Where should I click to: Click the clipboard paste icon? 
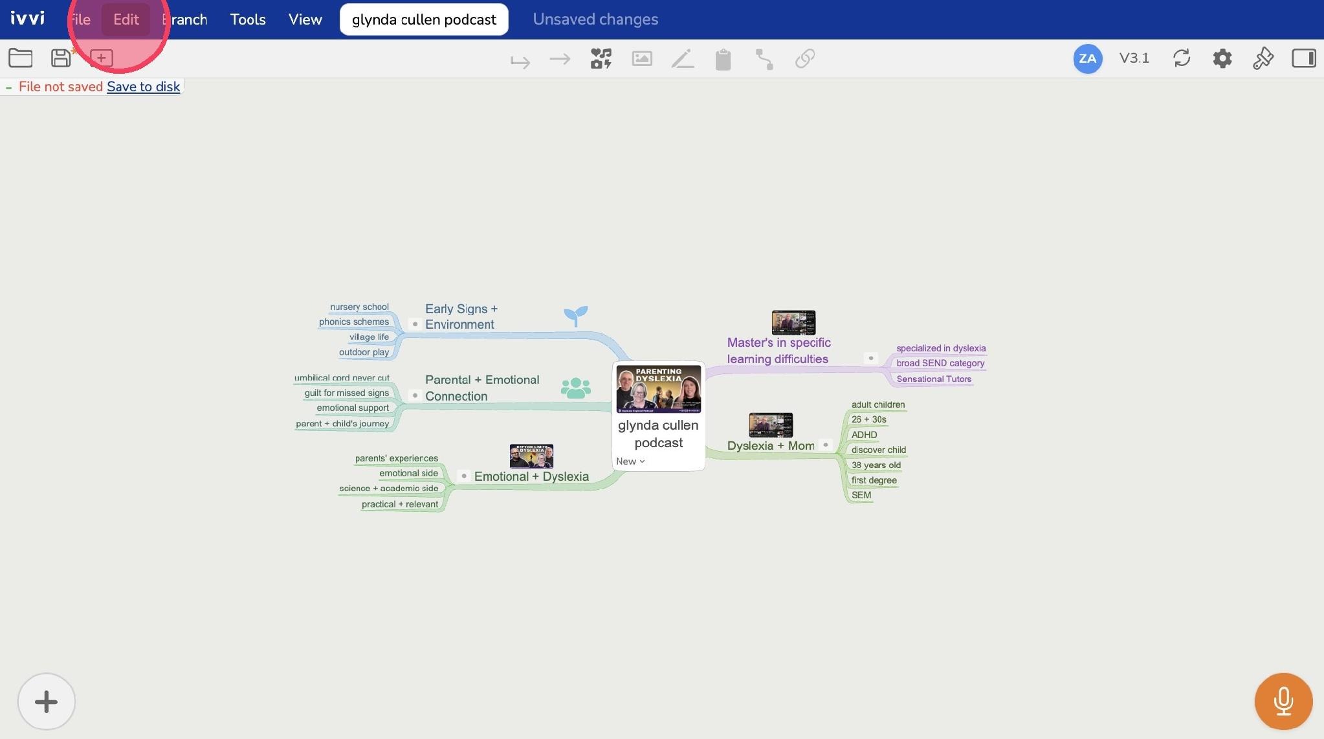pyautogui.click(x=723, y=59)
